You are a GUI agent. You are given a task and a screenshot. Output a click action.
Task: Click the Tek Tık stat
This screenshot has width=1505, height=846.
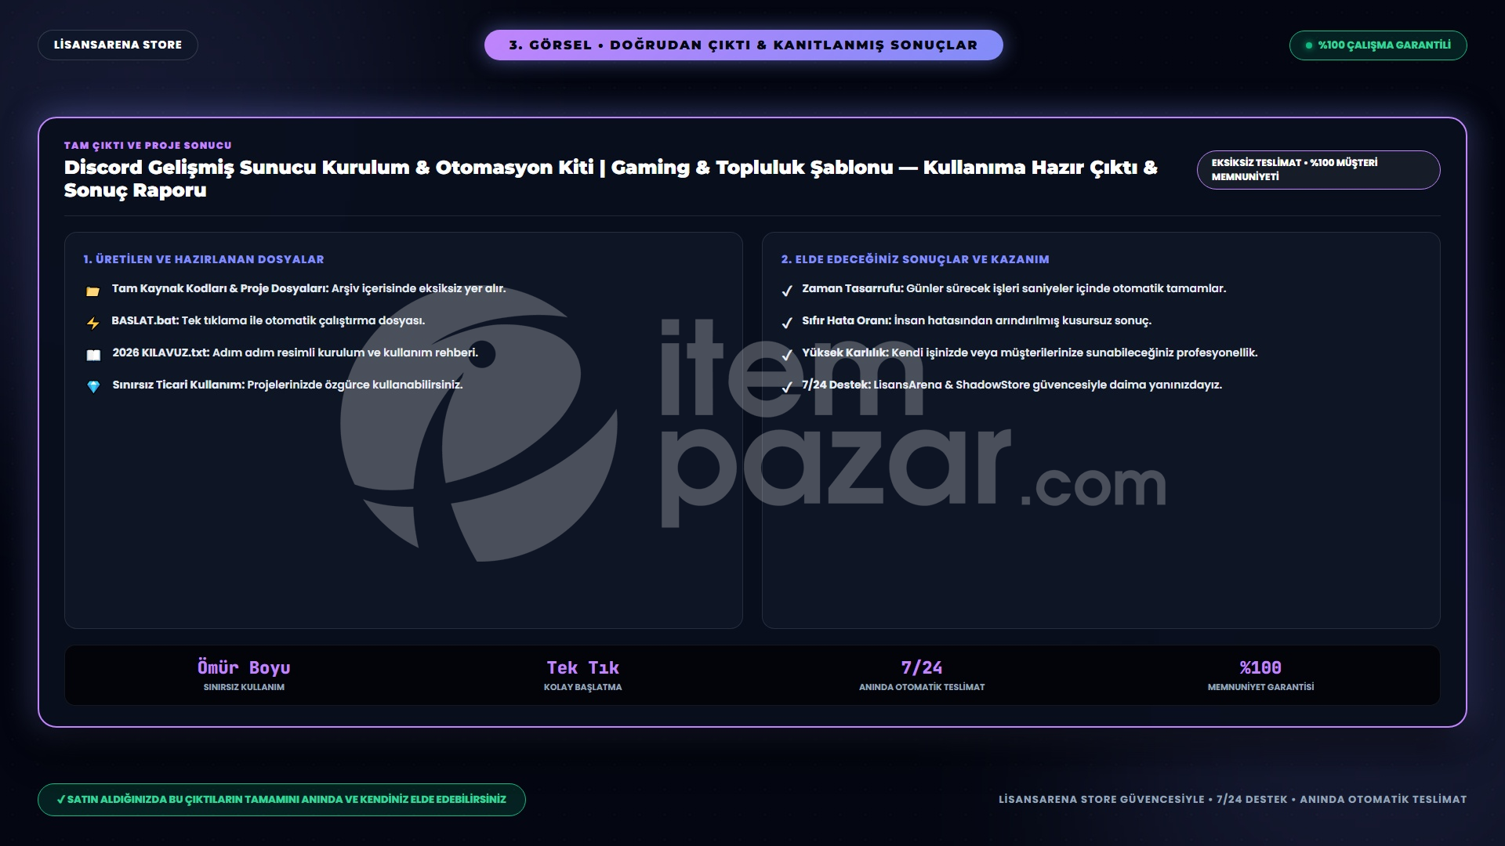click(582, 668)
